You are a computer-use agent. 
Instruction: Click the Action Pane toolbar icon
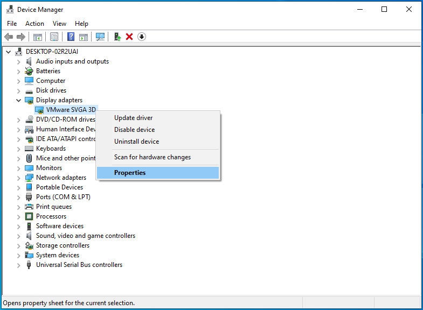coord(84,37)
